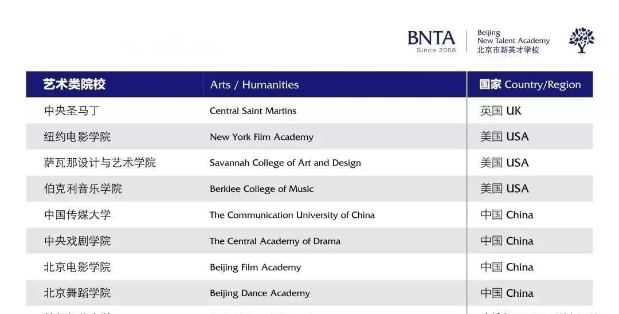The image size is (619, 314).
Task: Select the Central Saint Martins cell
Action: click(x=253, y=111)
